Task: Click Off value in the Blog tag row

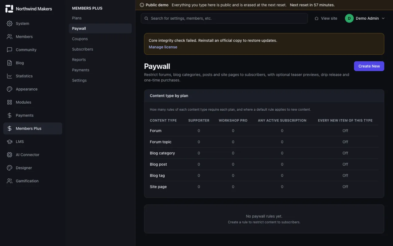Action: [x=345, y=176]
